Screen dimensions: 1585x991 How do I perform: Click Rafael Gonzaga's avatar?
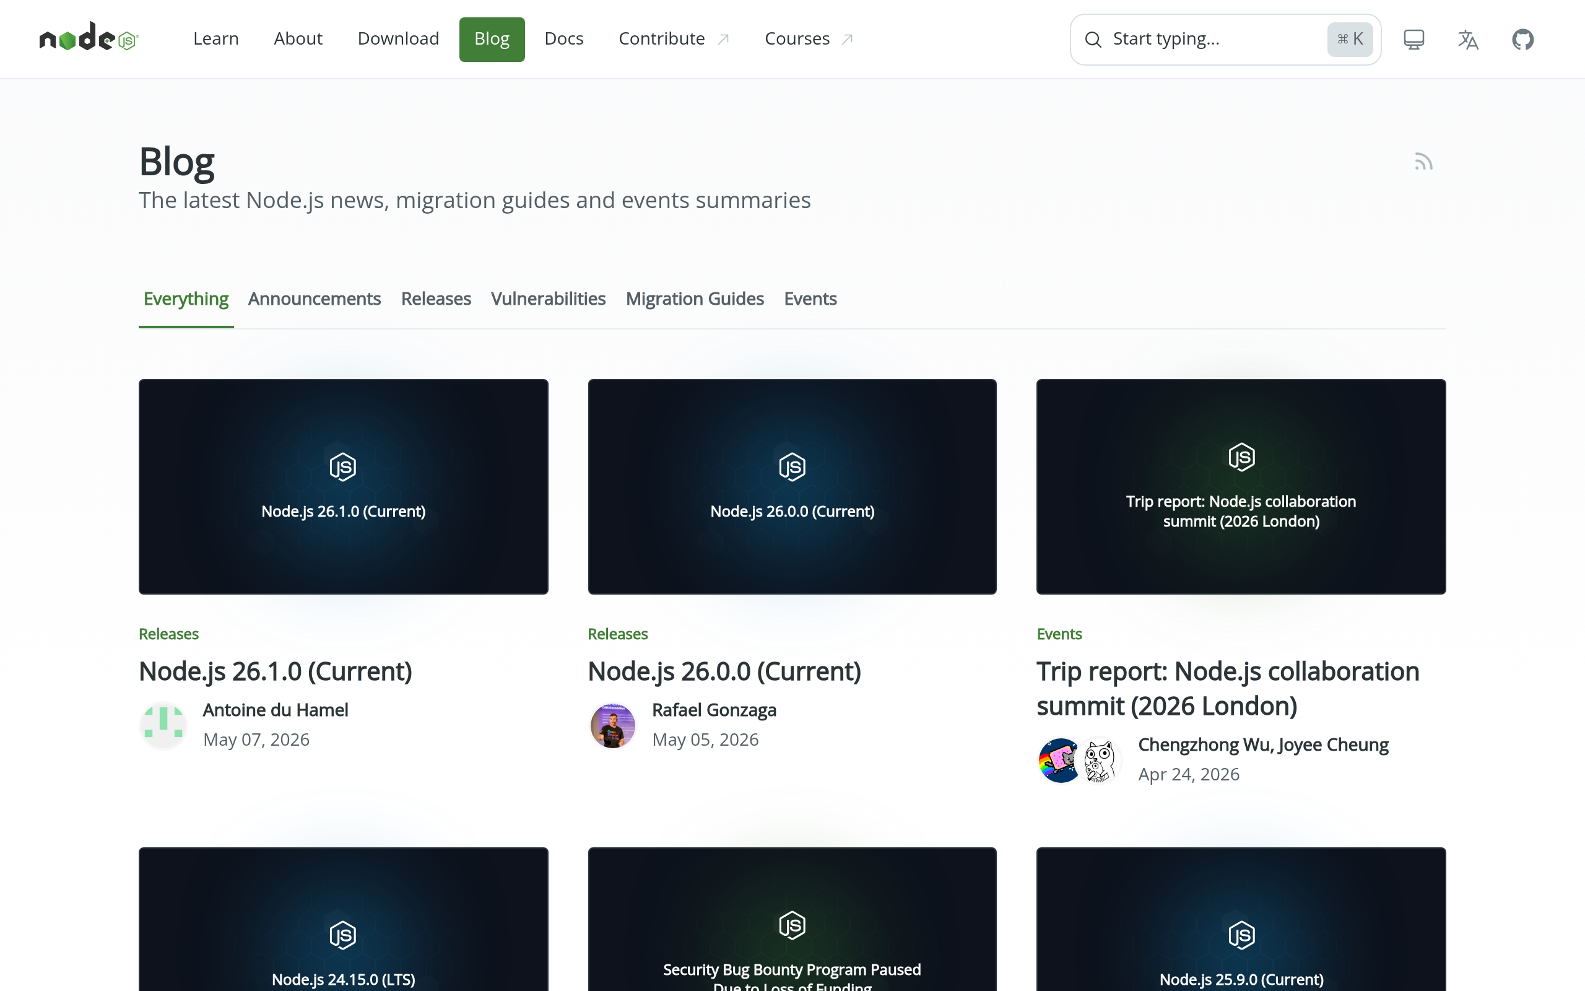tap(612, 725)
